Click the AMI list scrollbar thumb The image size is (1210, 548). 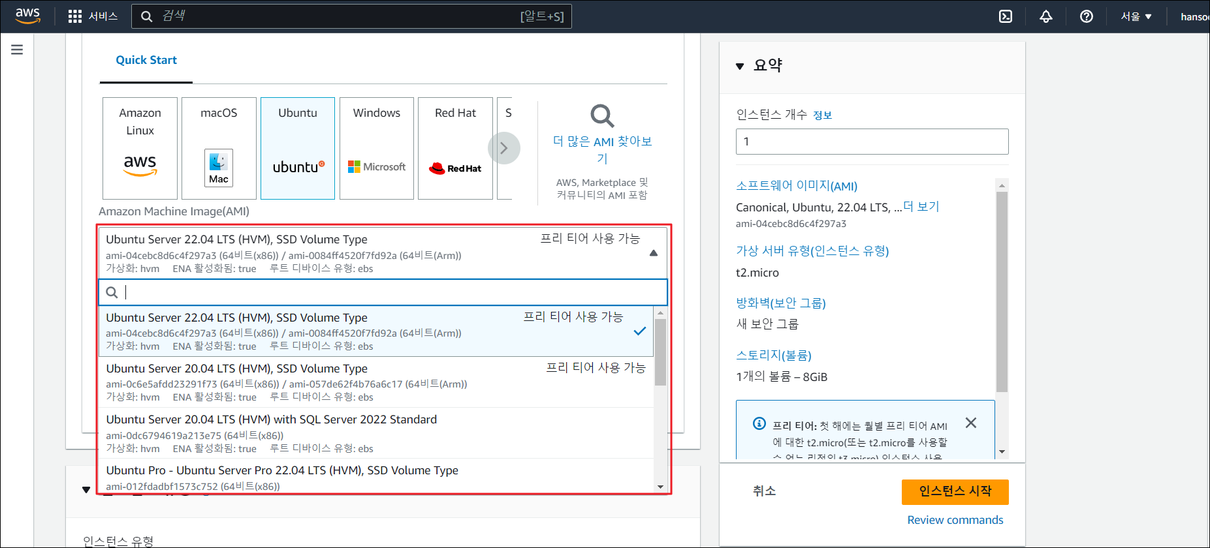660,352
